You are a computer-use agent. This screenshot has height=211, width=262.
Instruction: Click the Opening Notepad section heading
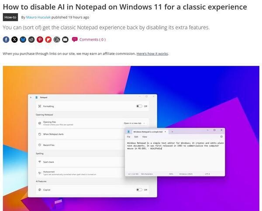tap(44, 115)
